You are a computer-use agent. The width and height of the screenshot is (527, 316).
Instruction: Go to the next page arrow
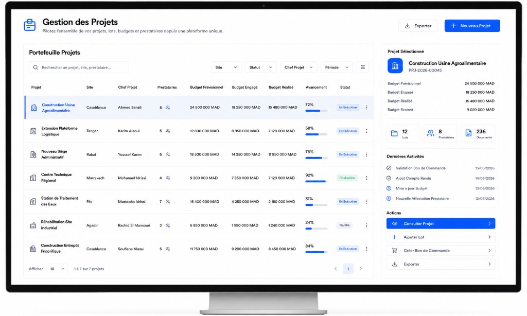pyautogui.click(x=361, y=269)
